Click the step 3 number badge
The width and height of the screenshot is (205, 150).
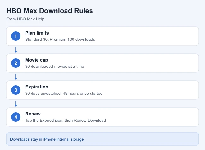[16, 90]
